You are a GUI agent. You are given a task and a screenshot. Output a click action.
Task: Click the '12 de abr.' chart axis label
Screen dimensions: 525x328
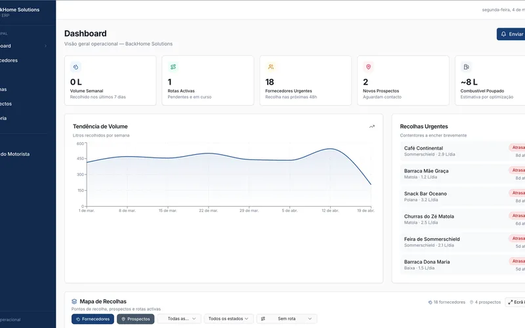point(330,211)
